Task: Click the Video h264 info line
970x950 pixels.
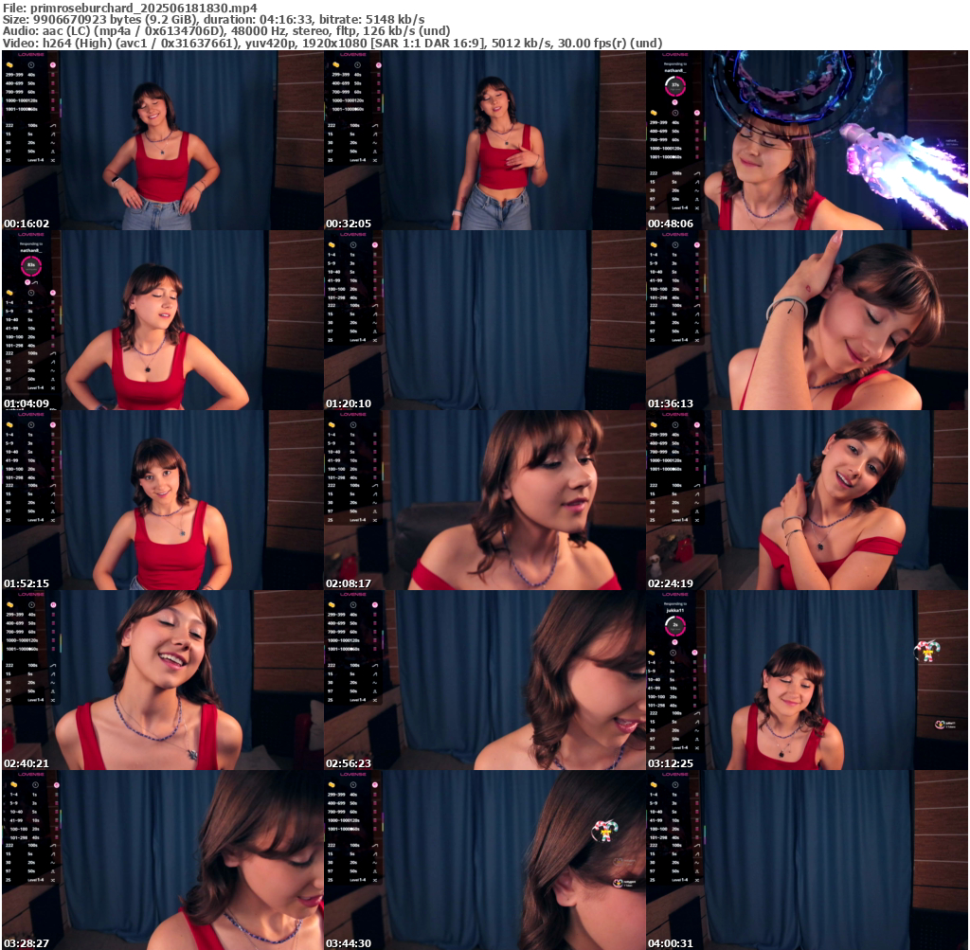Action: coord(332,44)
